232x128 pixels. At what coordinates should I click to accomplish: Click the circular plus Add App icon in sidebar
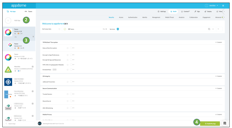(x=8, y=21)
